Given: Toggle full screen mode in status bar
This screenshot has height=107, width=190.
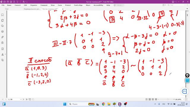Looking at the screenshot, I should (x=186, y=99).
